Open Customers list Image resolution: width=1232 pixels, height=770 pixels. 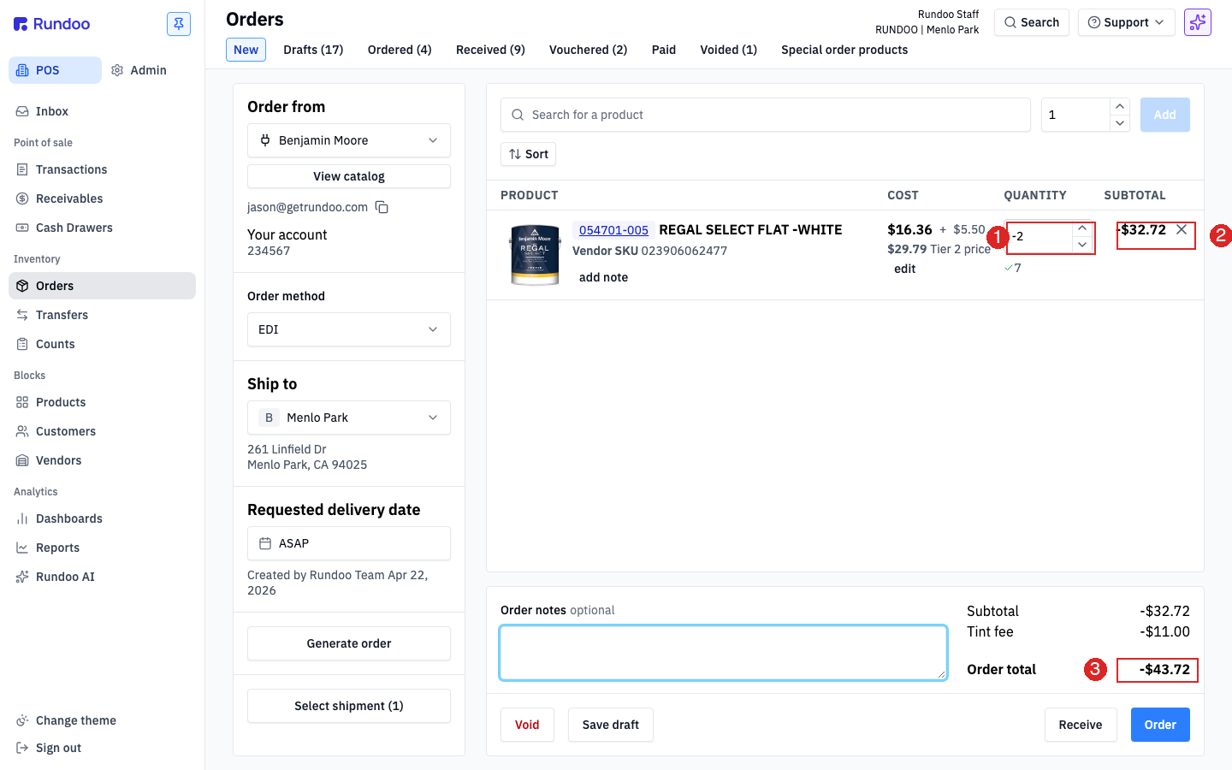(103, 431)
